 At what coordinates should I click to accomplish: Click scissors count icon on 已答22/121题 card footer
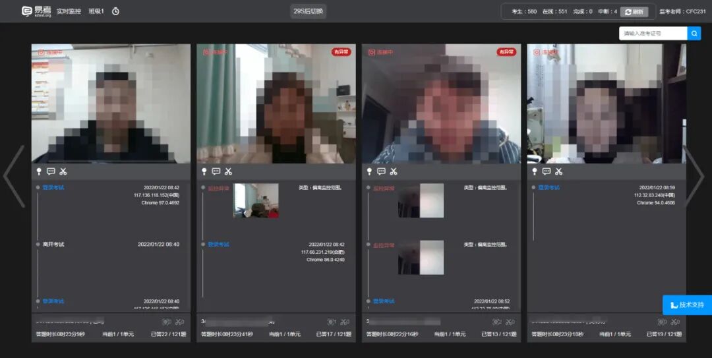coord(180,322)
